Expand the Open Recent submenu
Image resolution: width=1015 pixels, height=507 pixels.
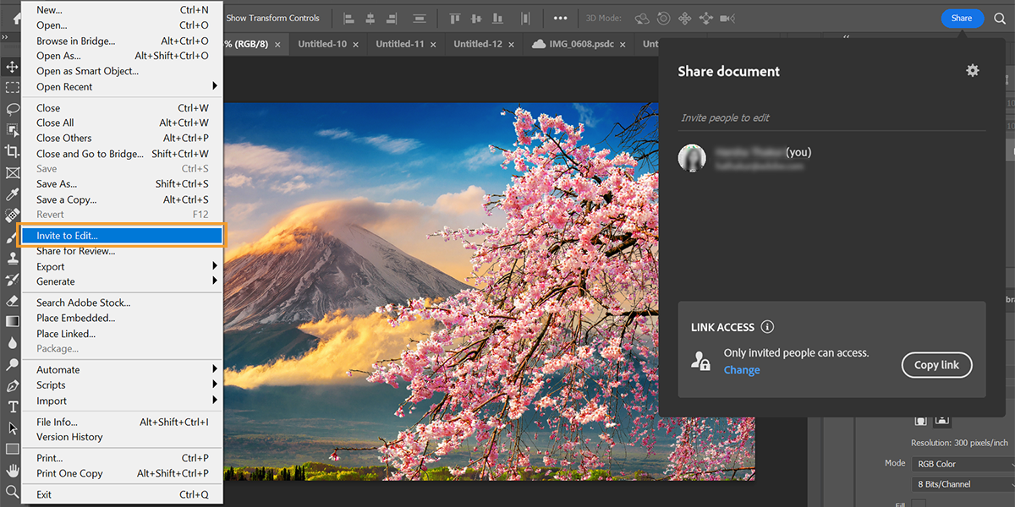124,86
